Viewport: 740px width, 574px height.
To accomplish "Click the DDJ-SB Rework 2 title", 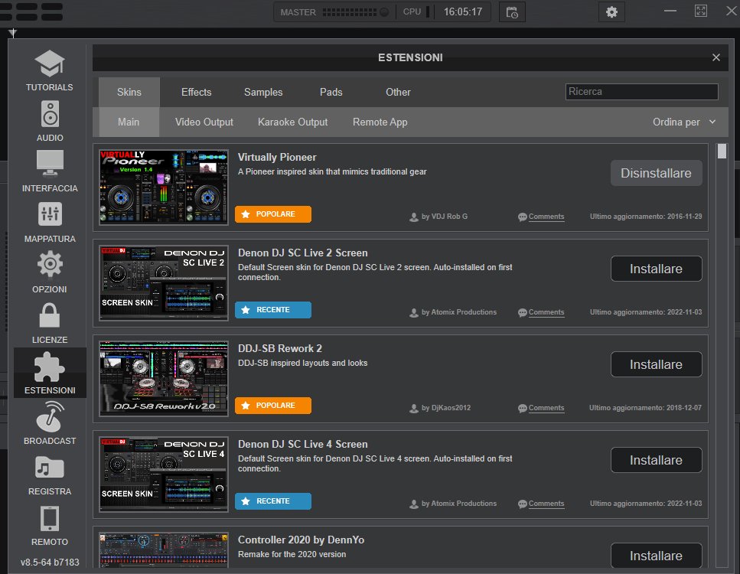I will (280, 348).
